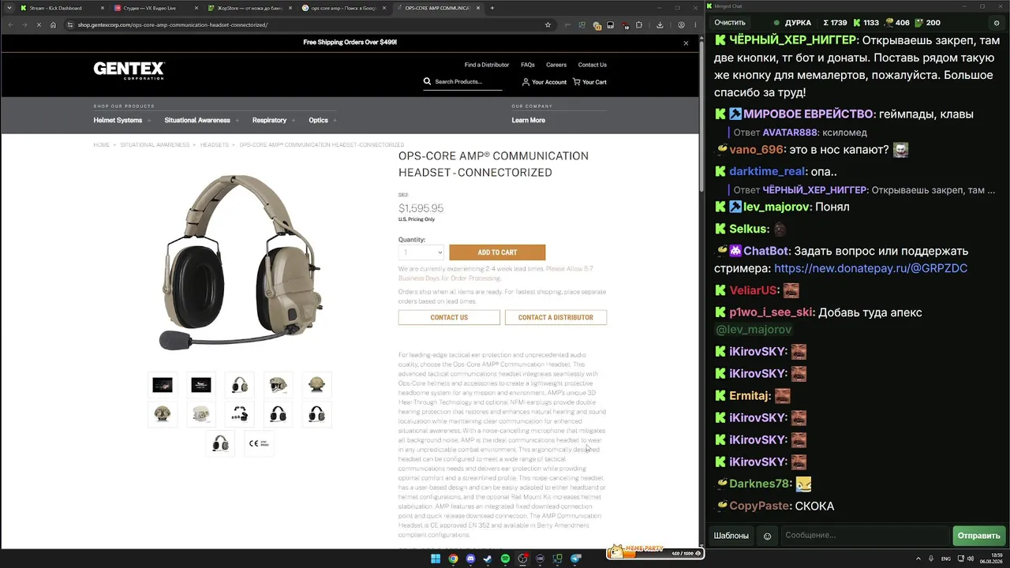Open the browser home page

click(53, 24)
